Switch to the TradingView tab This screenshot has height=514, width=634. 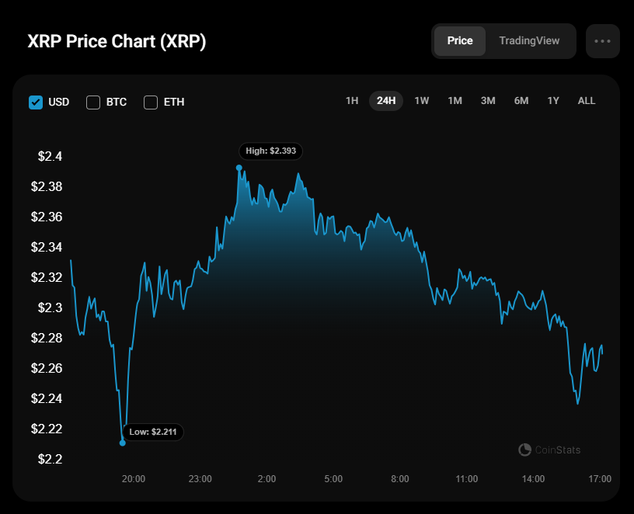[x=529, y=41]
